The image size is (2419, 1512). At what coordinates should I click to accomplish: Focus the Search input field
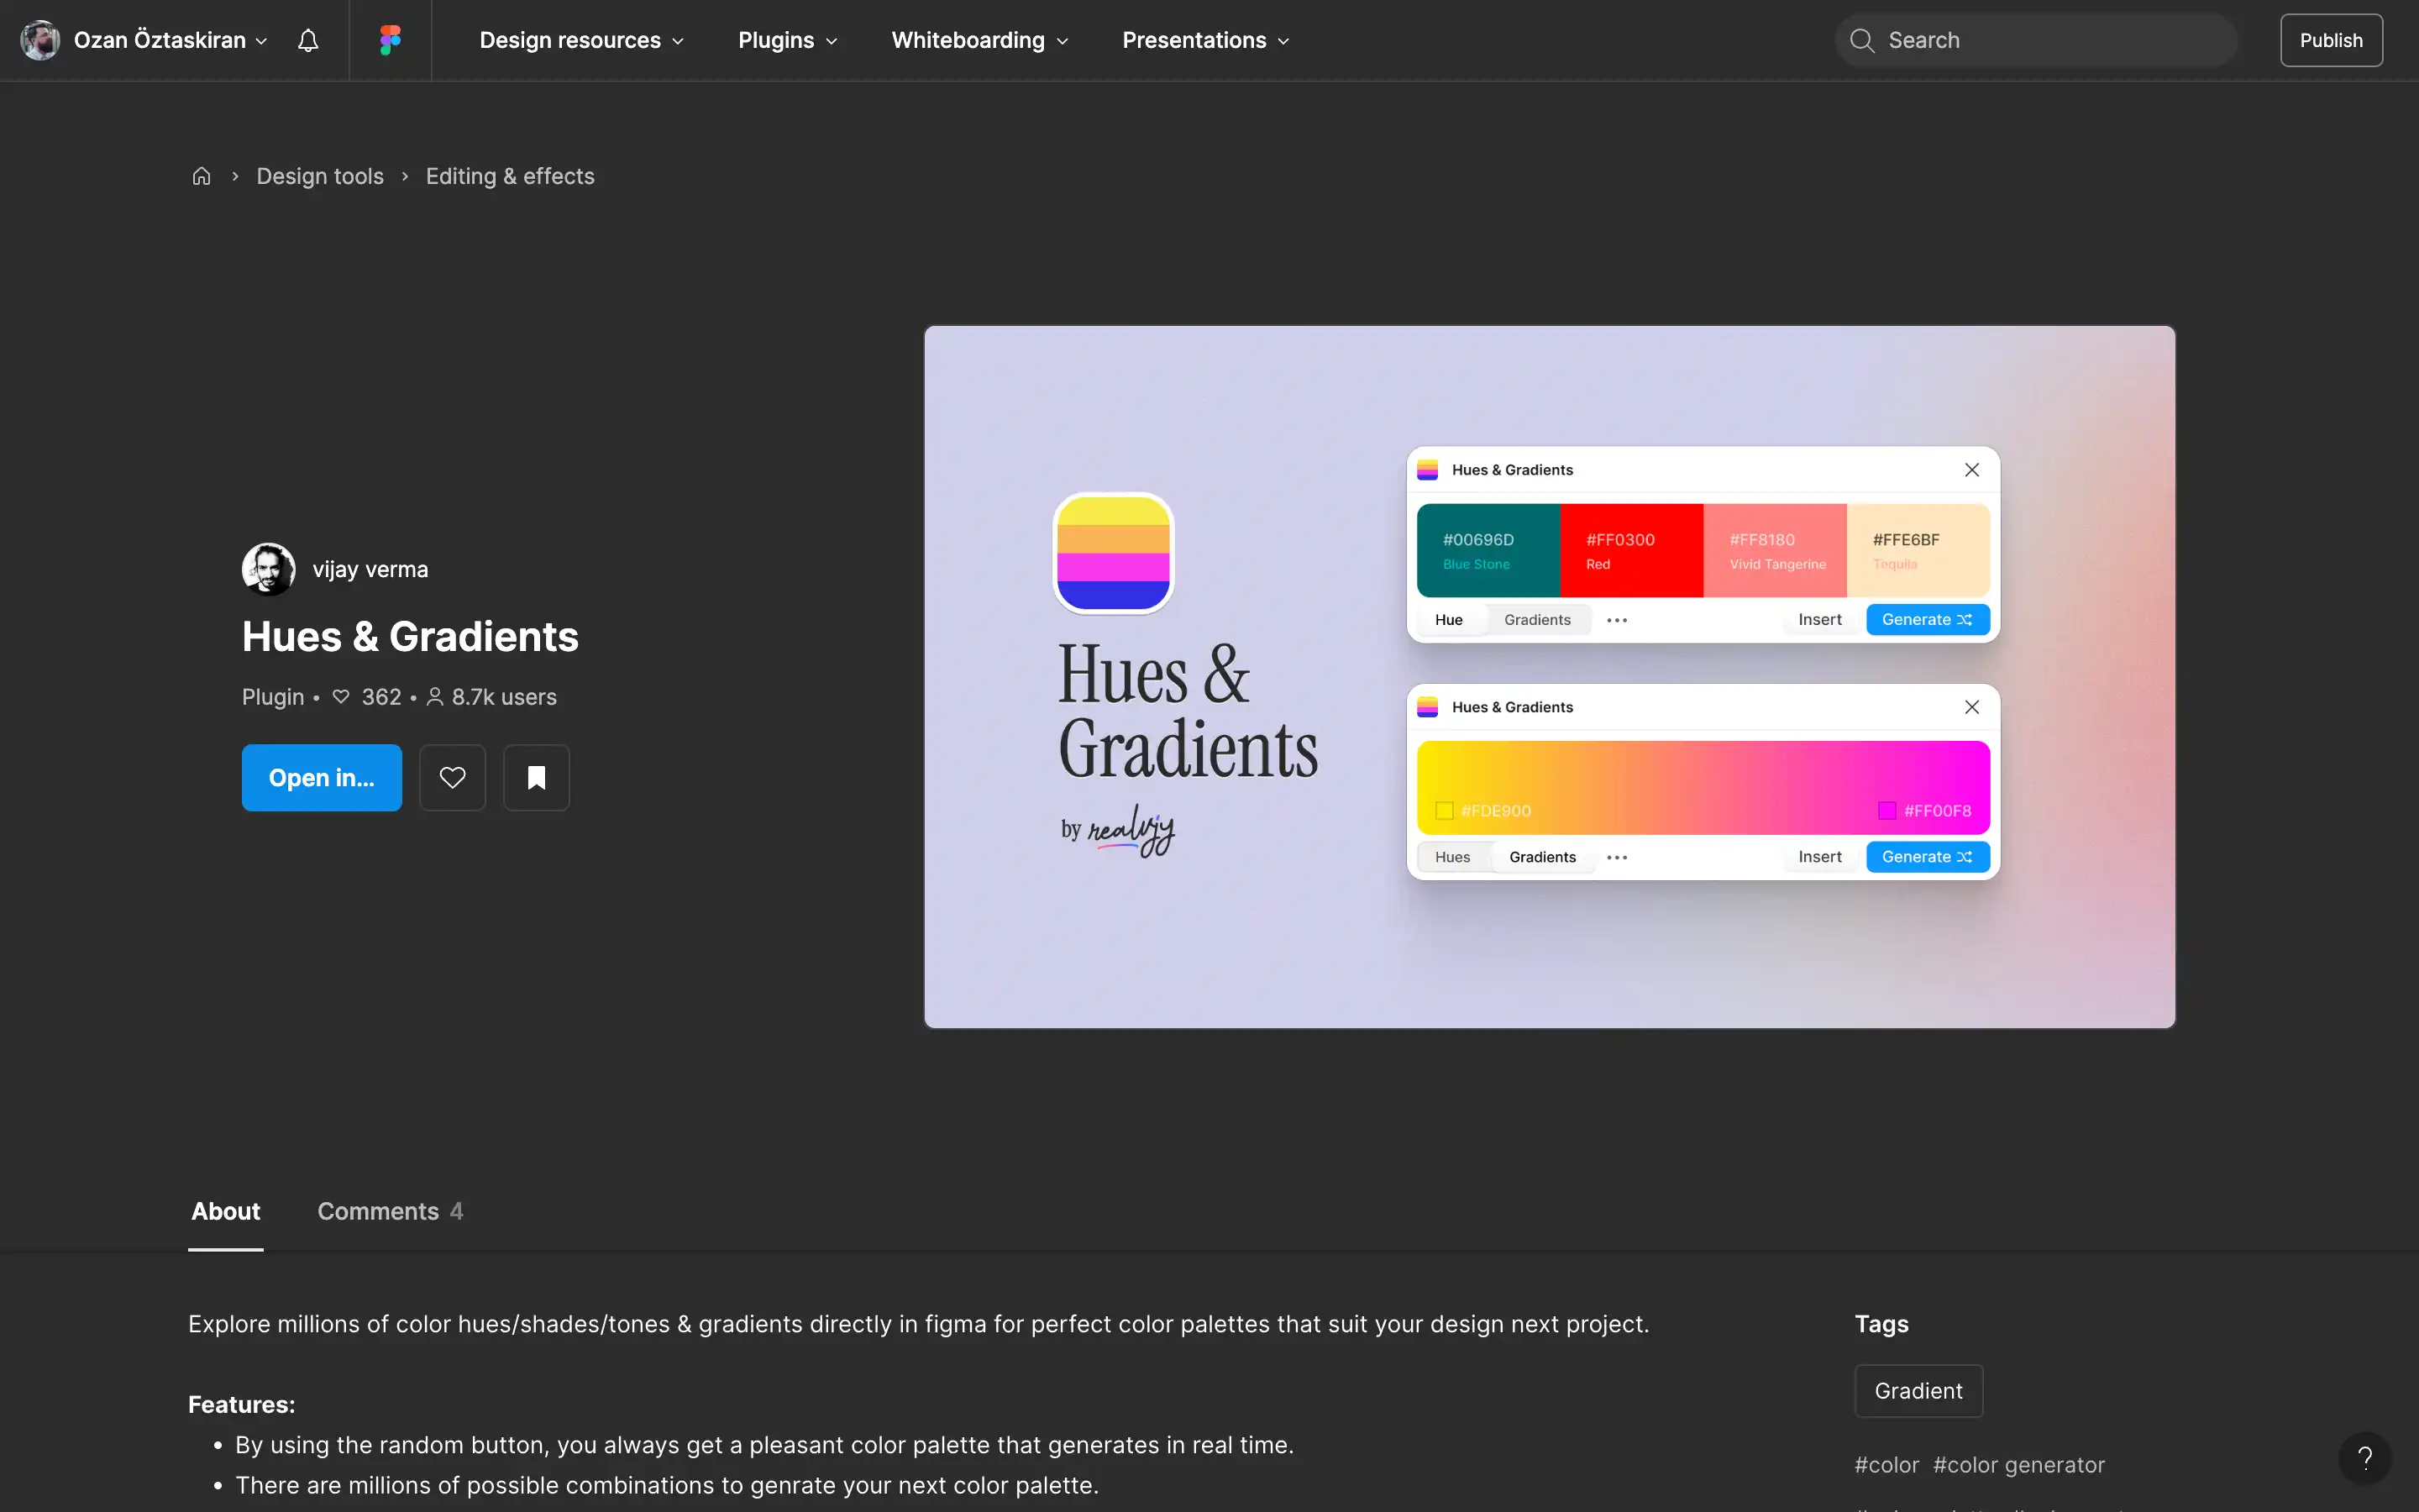tap(2036, 40)
